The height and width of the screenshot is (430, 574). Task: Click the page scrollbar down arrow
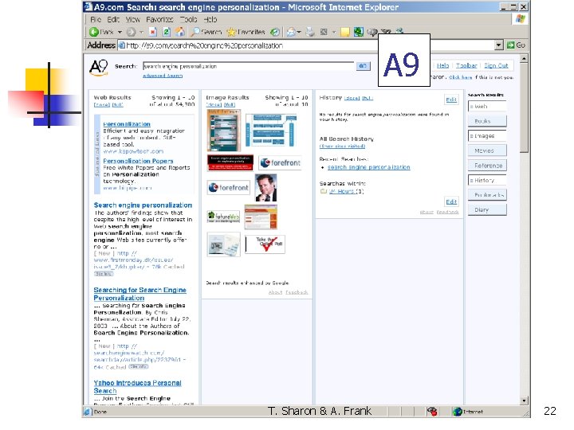[524, 401]
